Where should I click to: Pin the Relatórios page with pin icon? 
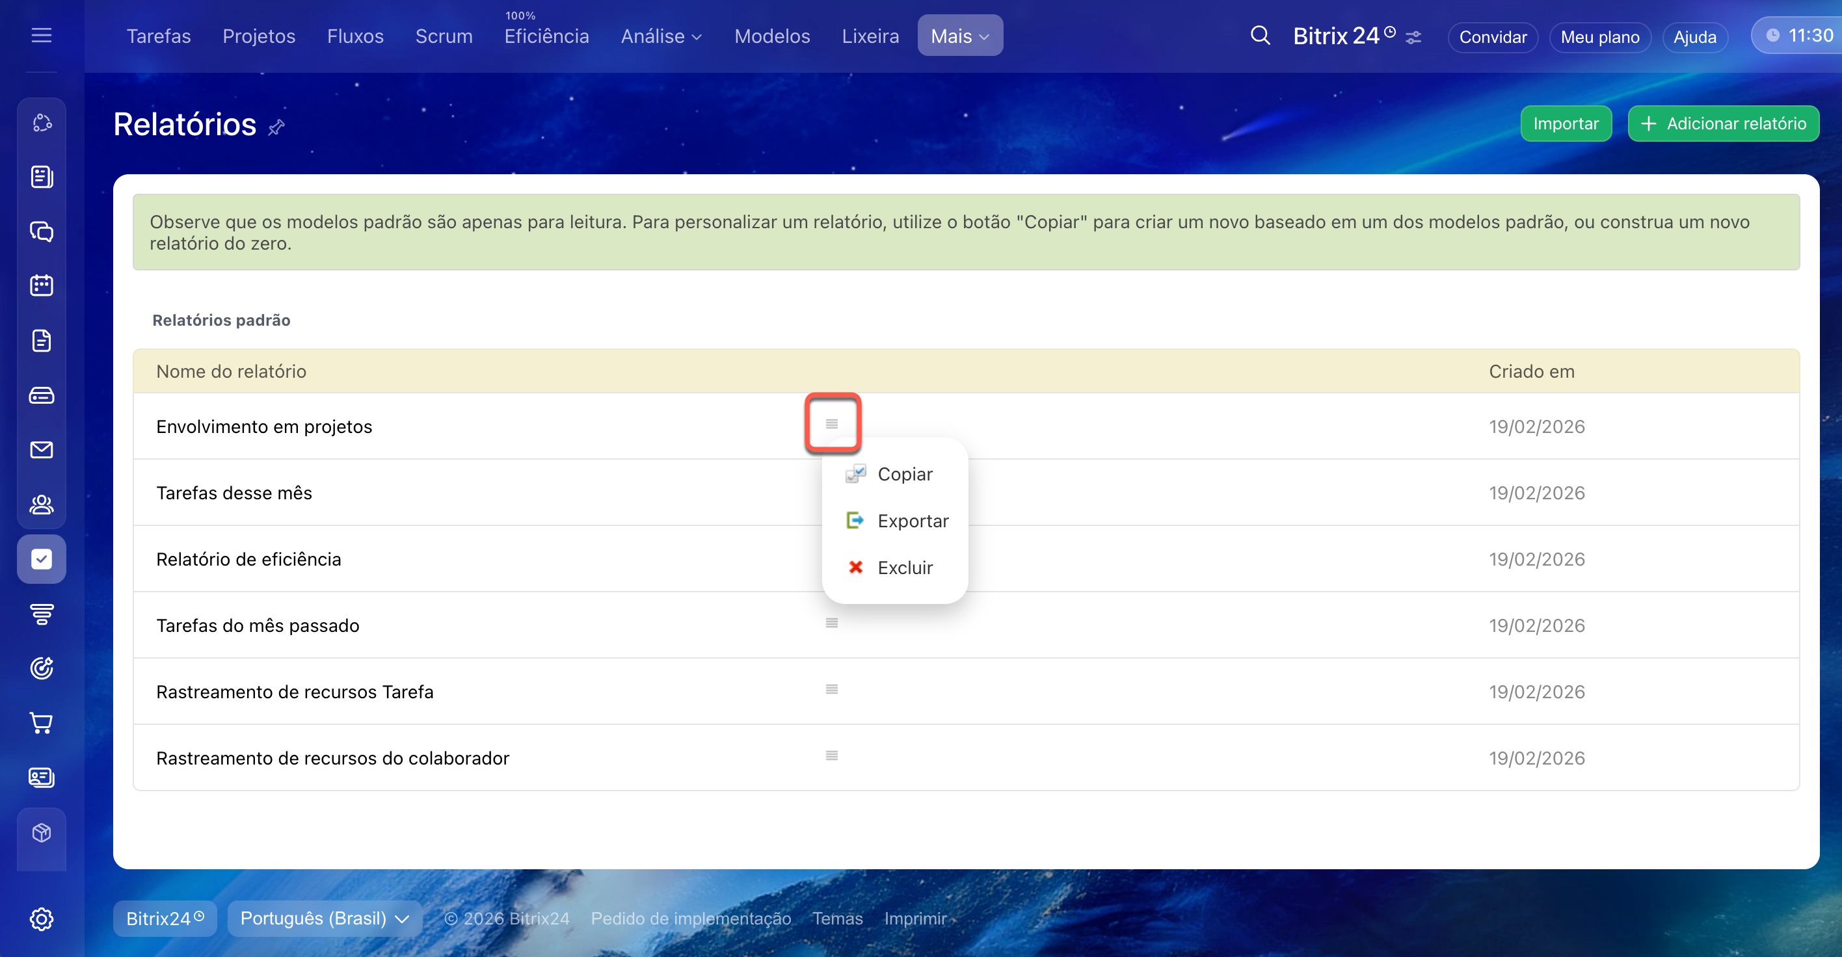(276, 127)
